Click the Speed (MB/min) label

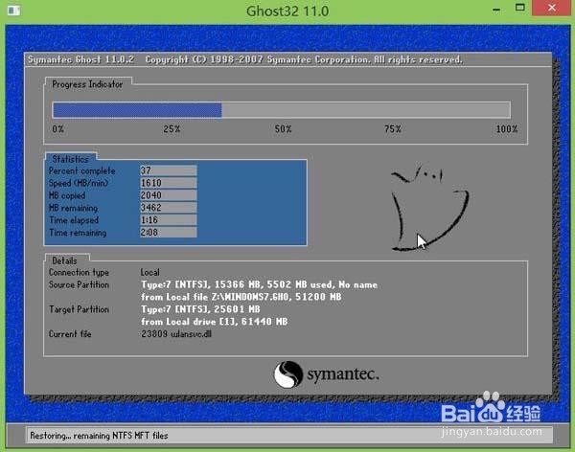[x=79, y=183]
